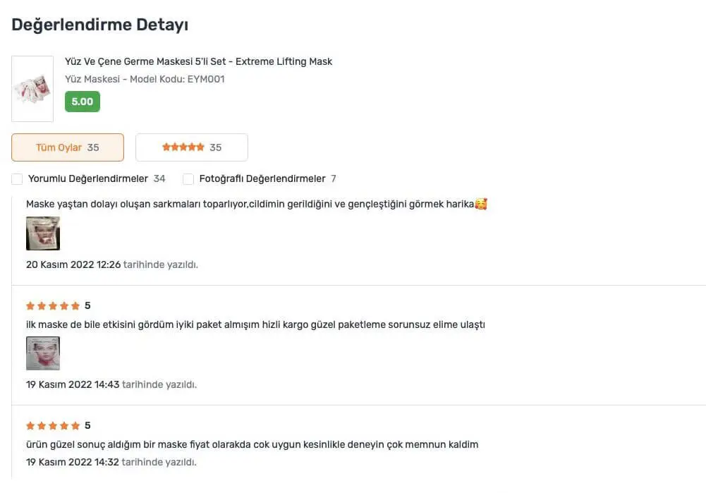This screenshot has height=493, width=706.
Task: Click the 20 Kasım 2022 12:26 timestamp
Action: [73, 265]
